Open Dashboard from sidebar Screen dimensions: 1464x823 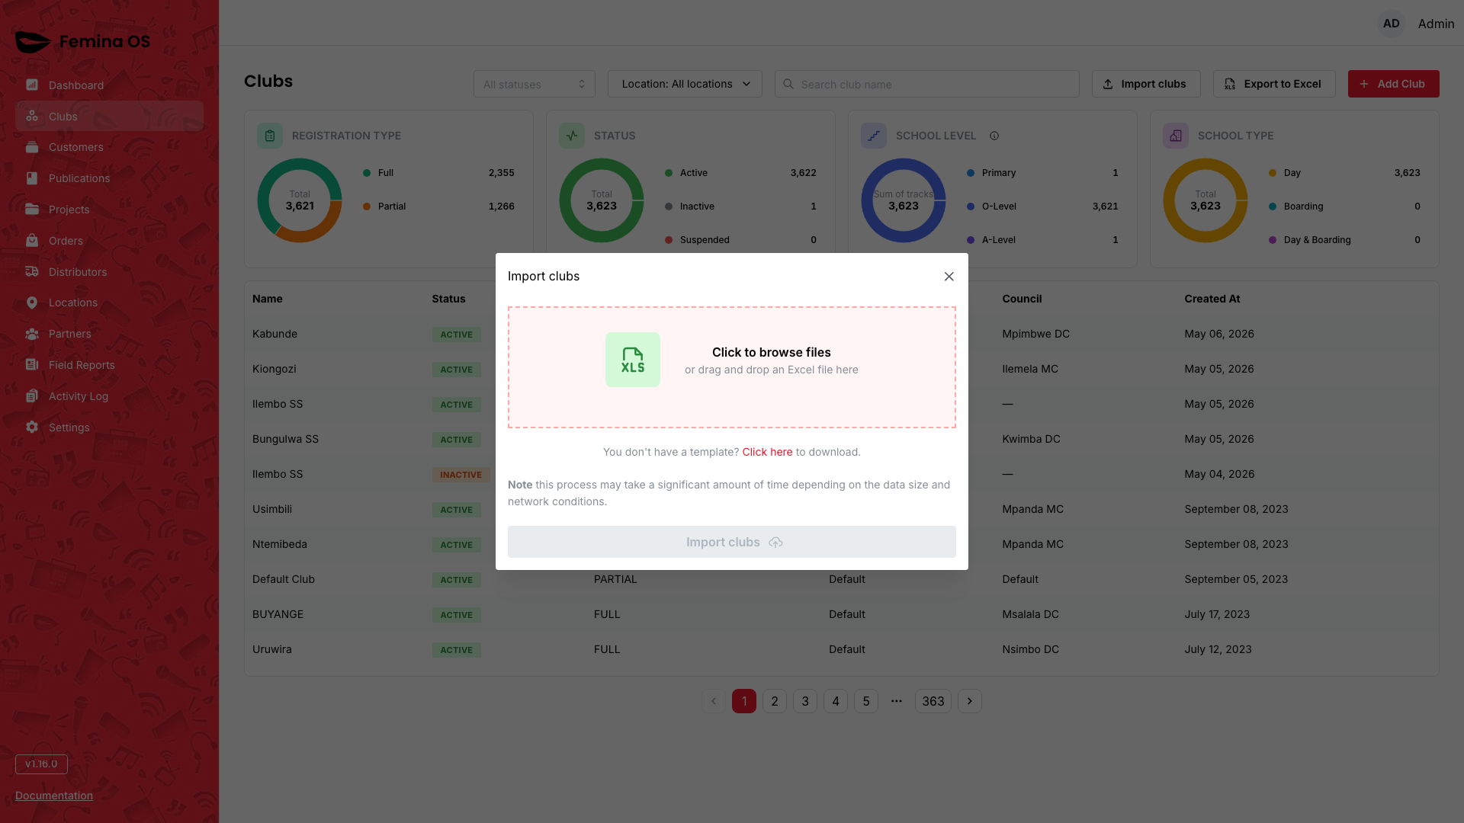109,85
